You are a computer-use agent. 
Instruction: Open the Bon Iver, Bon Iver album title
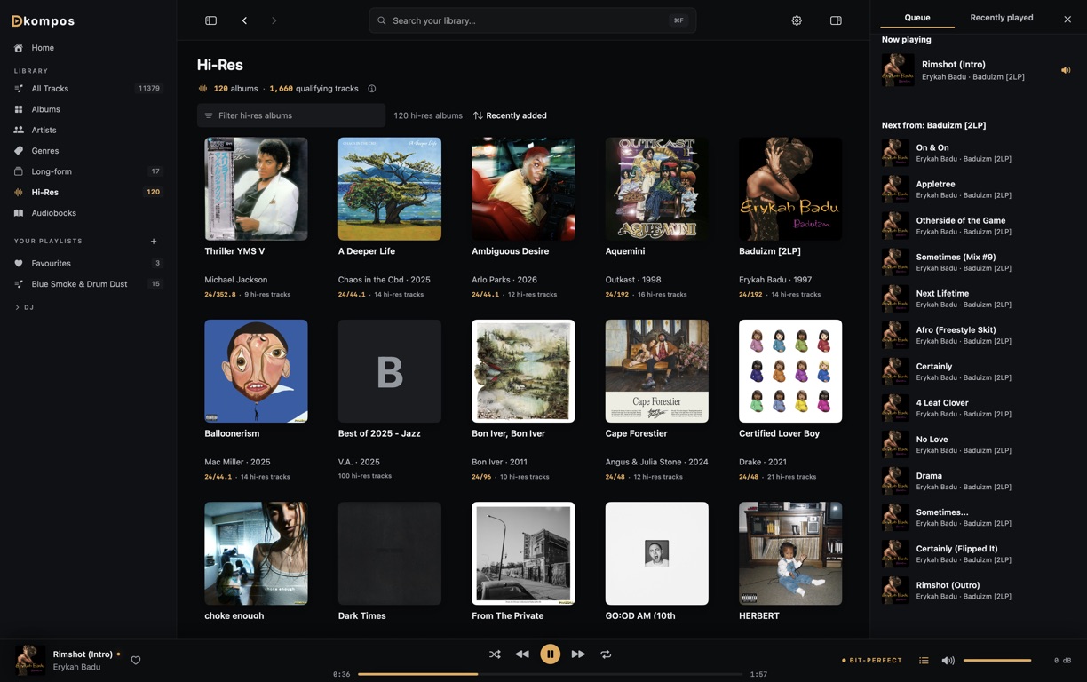pyautogui.click(x=508, y=433)
